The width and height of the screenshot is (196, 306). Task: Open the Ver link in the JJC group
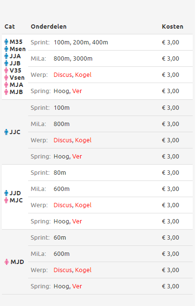pyautogui.click(x=77, y=157)
